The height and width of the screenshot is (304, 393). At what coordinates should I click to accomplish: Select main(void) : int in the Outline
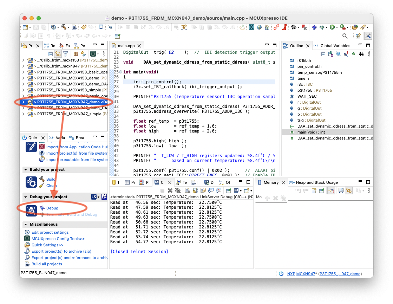[x=311, y=132]
